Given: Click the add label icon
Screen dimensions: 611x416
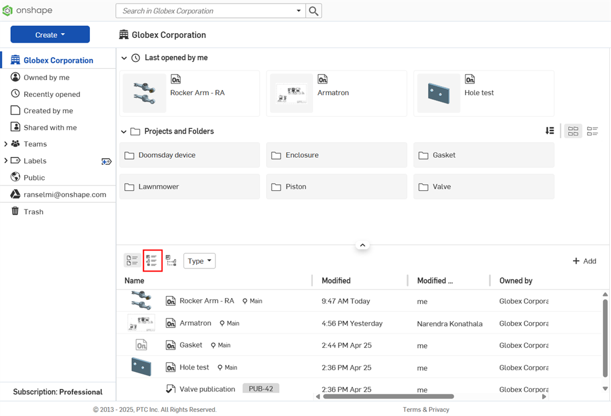Looking at the screenshot, I should pos(106,161).
